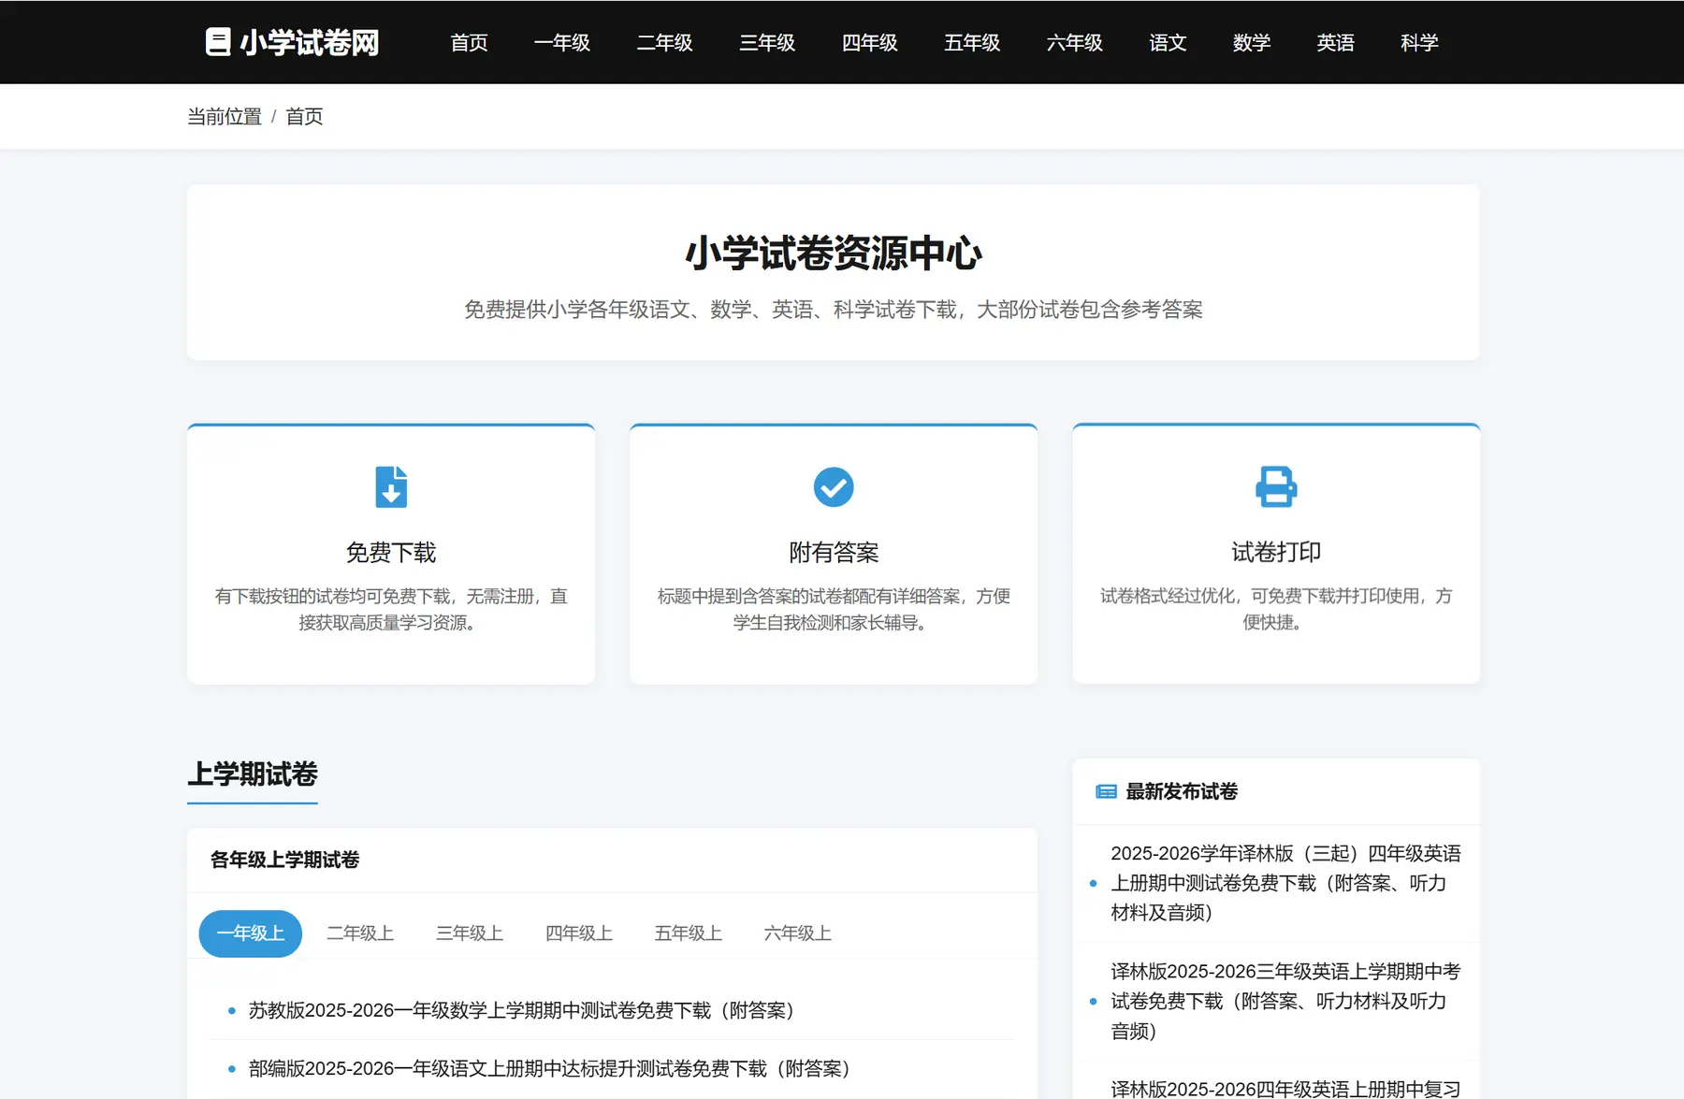Click the blue checkmark answer icon
The width and height of the screenshot is (1684, 1099).
(x=833, y=486)
